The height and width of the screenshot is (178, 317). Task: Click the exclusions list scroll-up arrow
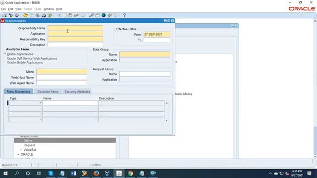tap(166, 102)
